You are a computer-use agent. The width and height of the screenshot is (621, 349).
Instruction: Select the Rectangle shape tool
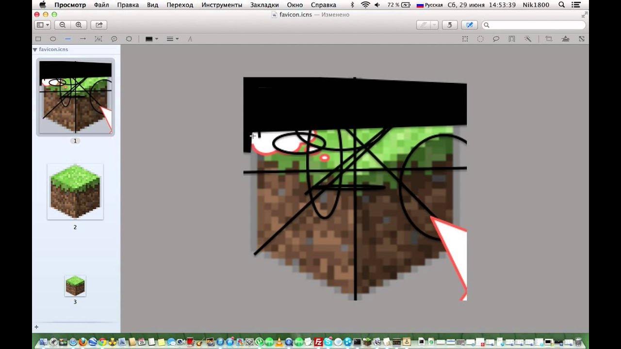tap(38, 39)
